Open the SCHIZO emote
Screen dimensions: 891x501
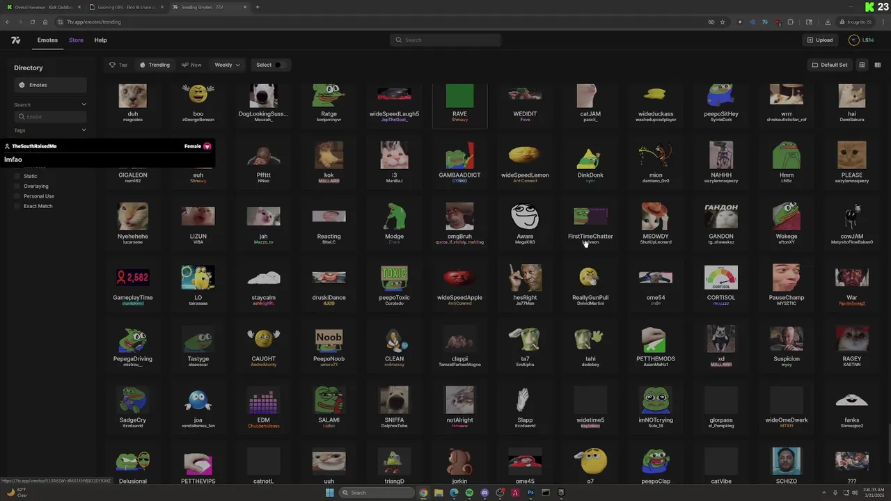[x=787, y=465]
